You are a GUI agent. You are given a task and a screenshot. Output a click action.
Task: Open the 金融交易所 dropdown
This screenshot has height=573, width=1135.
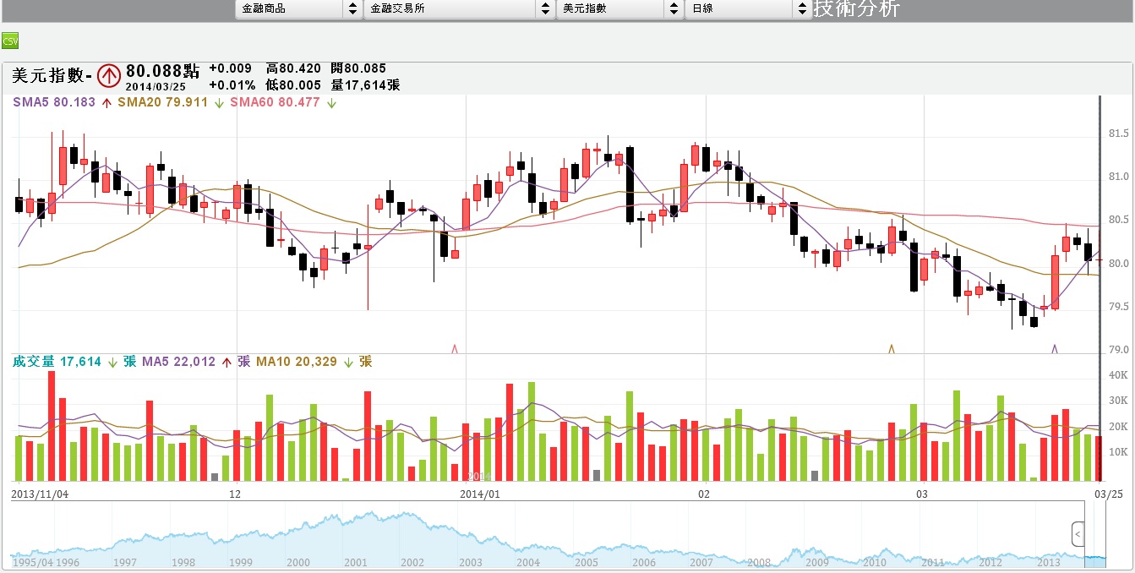pos(459,8)
